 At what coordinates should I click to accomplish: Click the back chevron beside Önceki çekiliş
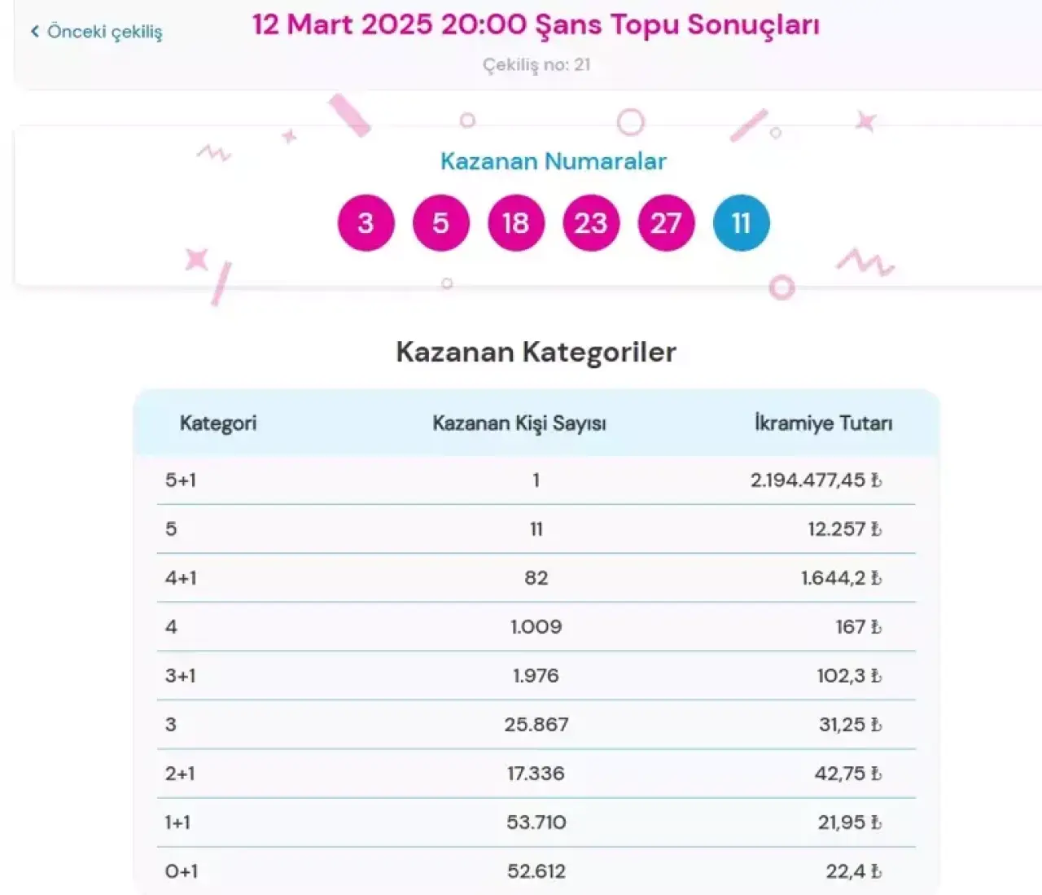(x=35, y=32)
